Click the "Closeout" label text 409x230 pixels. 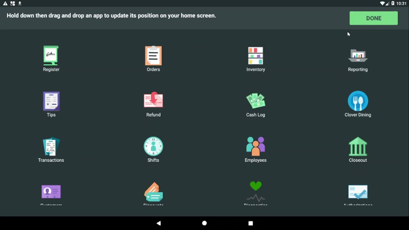click(358, 160)
